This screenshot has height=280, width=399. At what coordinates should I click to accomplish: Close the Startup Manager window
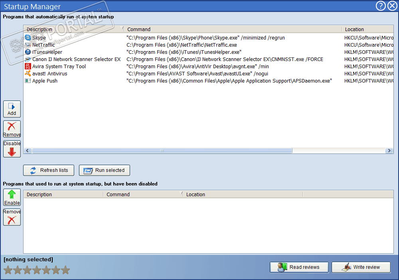[x=392, y=6]
